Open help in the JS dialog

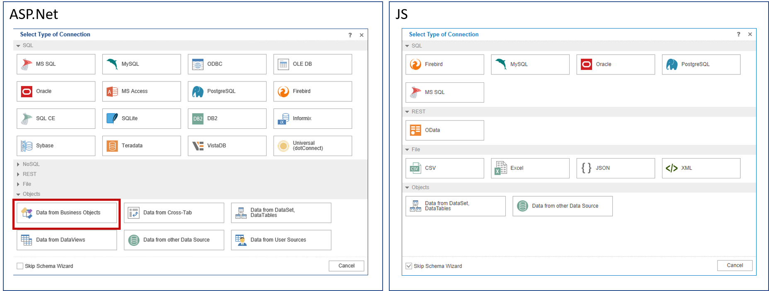pyautogui.click(x=738, y=34)
